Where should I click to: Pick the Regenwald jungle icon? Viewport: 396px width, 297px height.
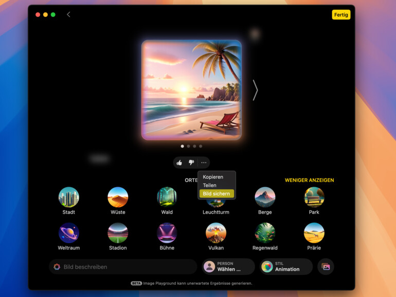coord(265,233)
